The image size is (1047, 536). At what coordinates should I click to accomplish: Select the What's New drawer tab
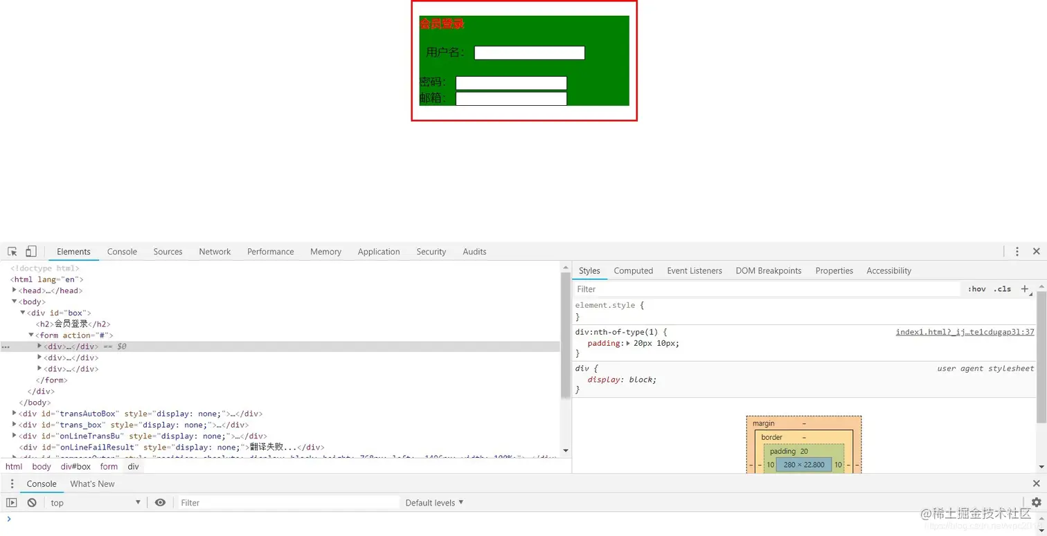pyautogui.click(x=92, y=483)
